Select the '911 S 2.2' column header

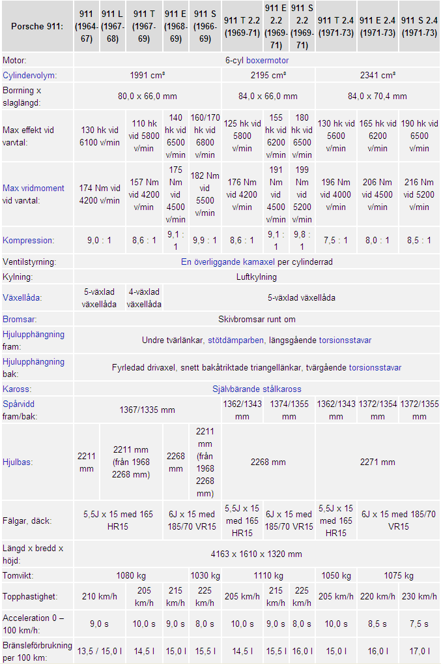coord(302,26)
